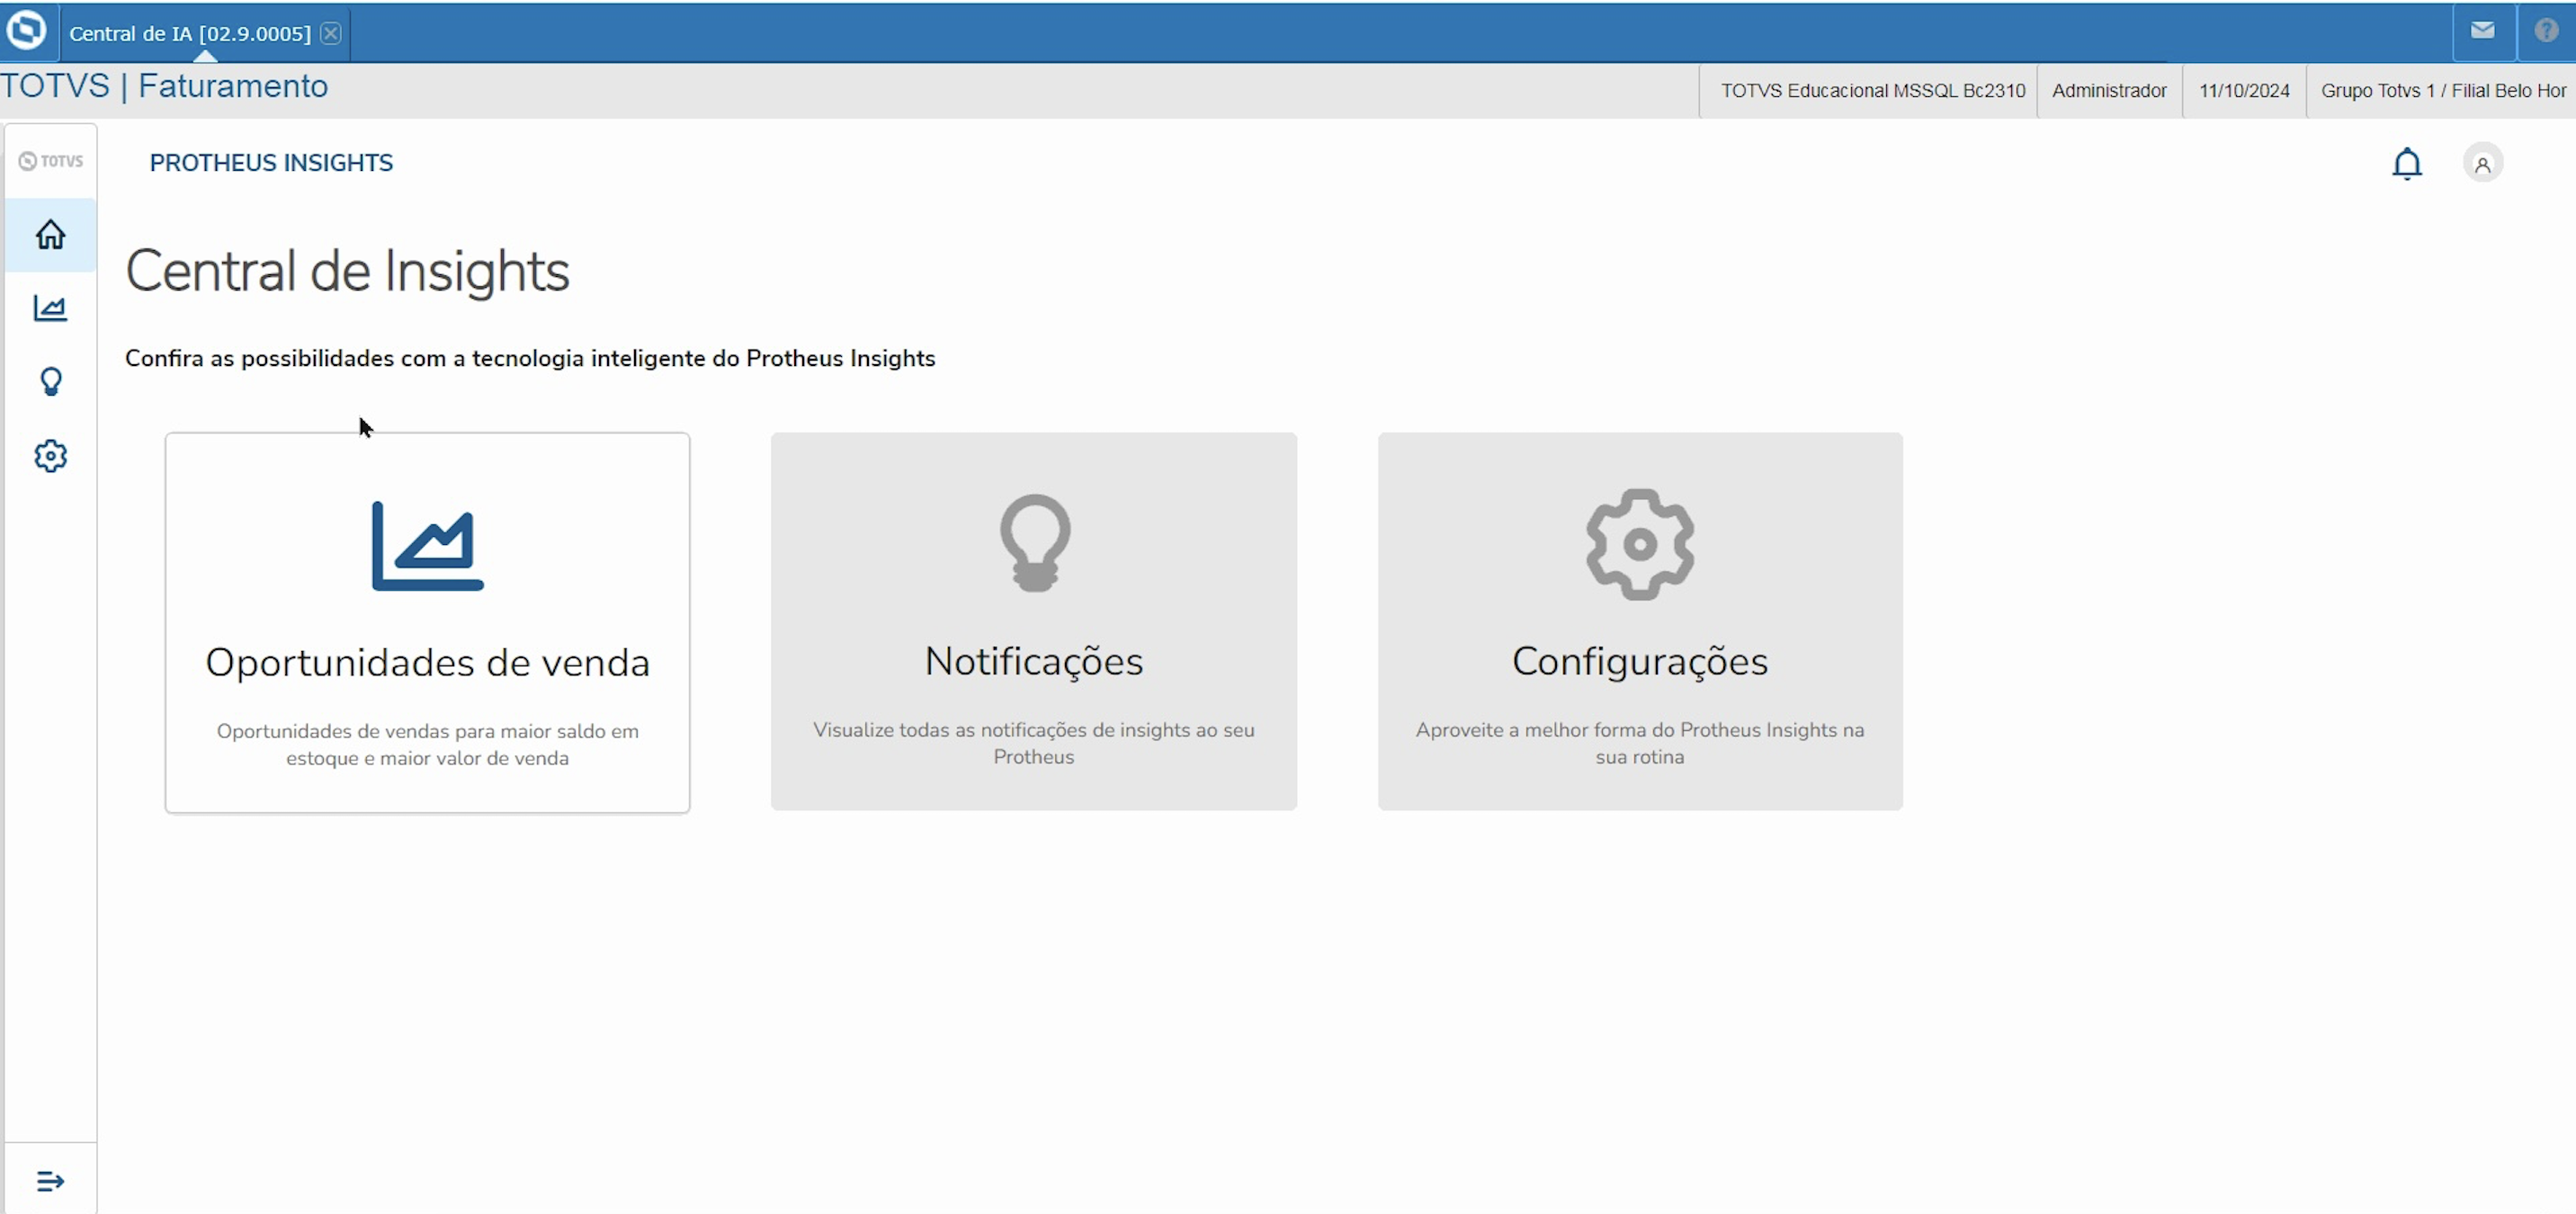This screenshot has width=2576, height=1214.
Task: Open sales chart icon in sidebar
Action: point(50,308)
